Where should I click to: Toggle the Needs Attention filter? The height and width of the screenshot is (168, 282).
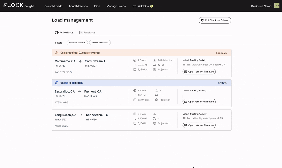point(100,43)
